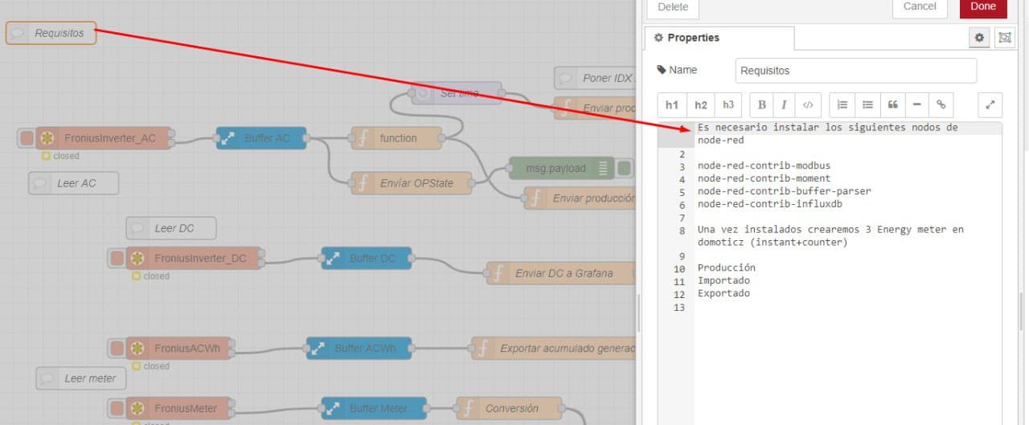Toggle bold text in markdown toolbar
Image resolution: width=1029 pixels, height=425 pixels.
pyautogui.click(x=762, y=105)
